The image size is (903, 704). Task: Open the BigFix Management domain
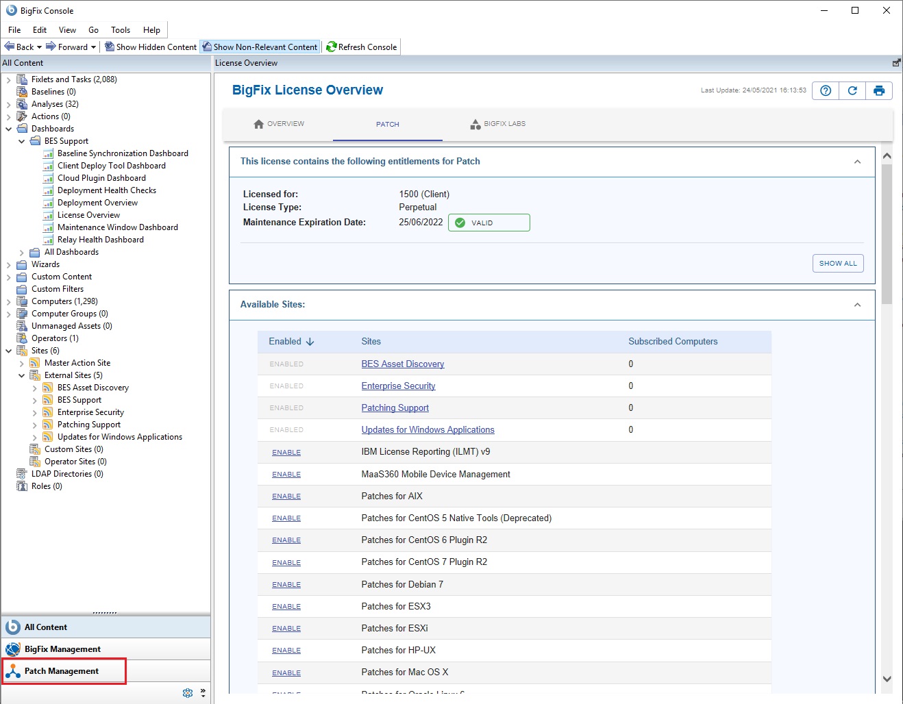[62, 649]
